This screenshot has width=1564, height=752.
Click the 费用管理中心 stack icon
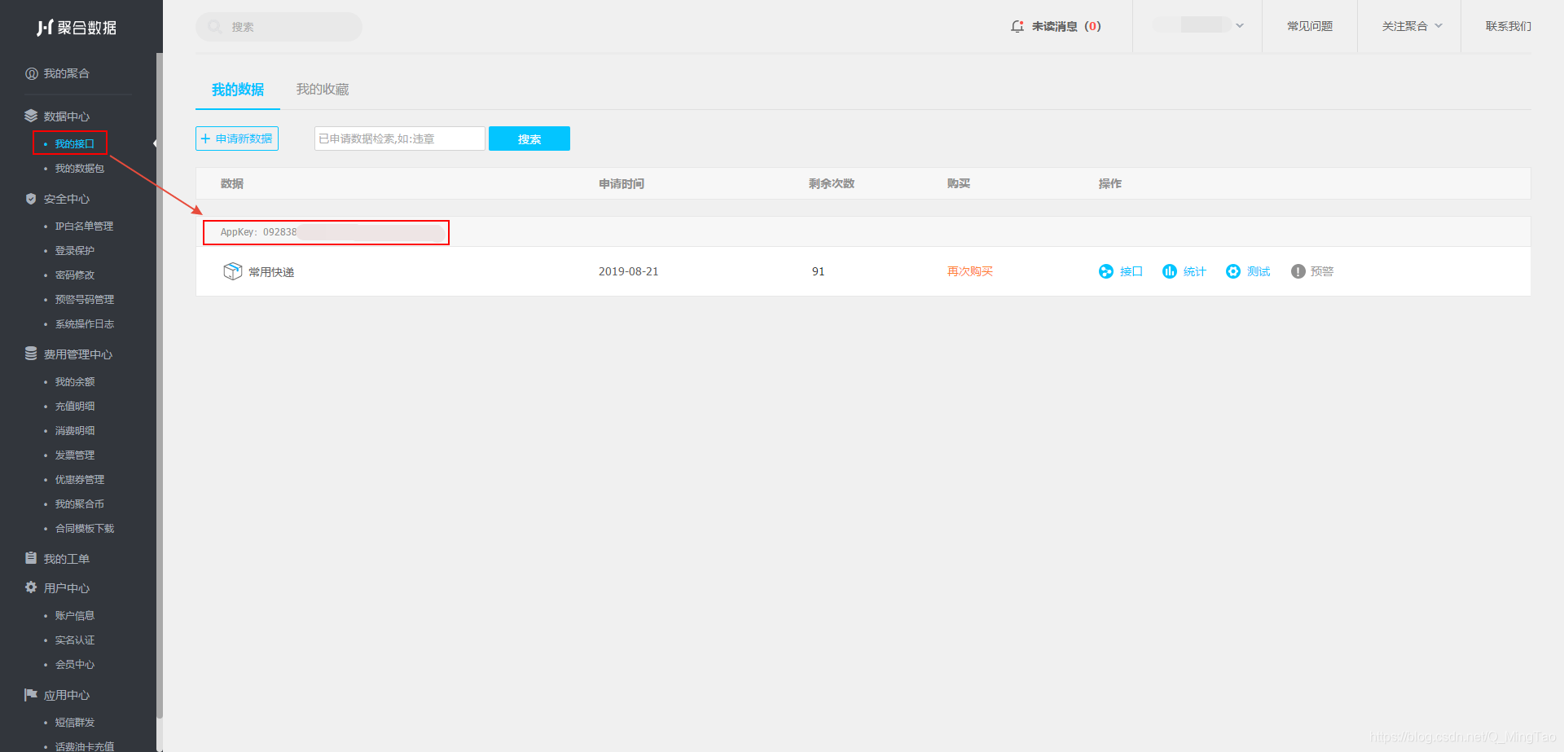[31, 354]
